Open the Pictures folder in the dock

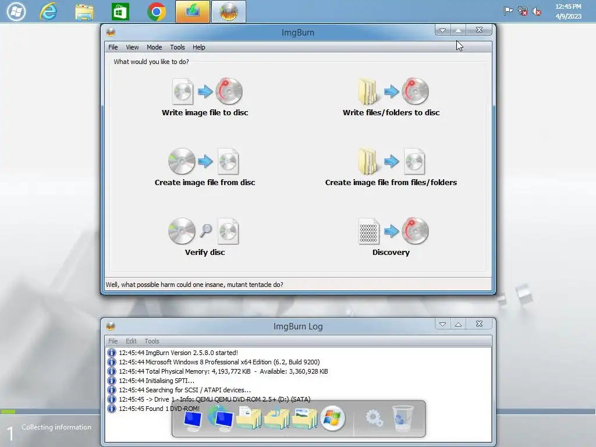(305, 418)
